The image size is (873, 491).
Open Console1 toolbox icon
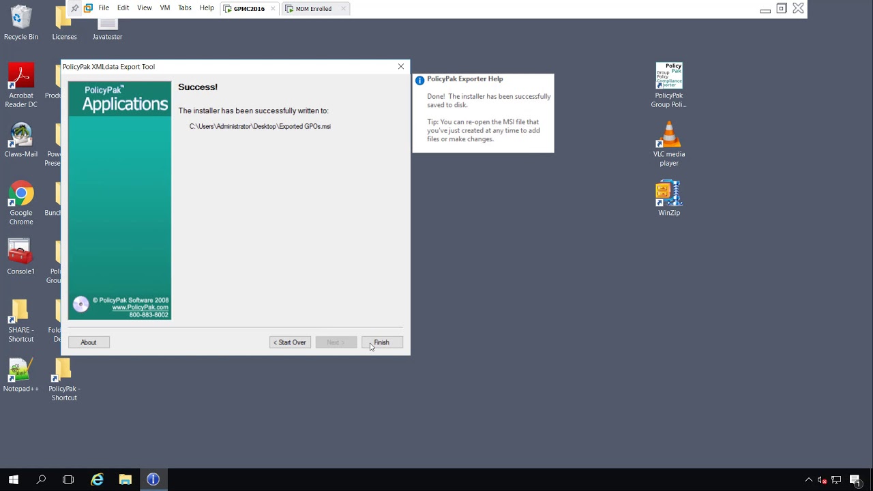pyautogui.click(x=20, y=257)
